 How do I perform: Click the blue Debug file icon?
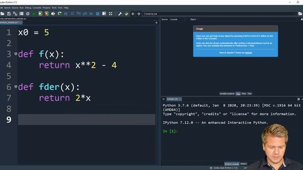(x=66, y=14)
